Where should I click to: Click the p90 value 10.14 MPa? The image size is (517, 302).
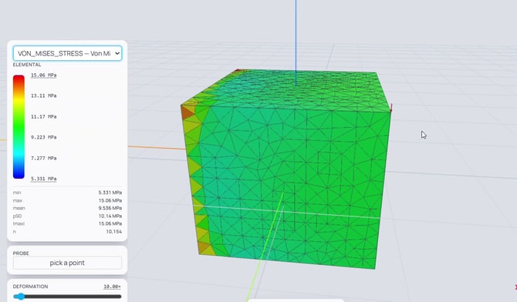[x=110, y=216]
